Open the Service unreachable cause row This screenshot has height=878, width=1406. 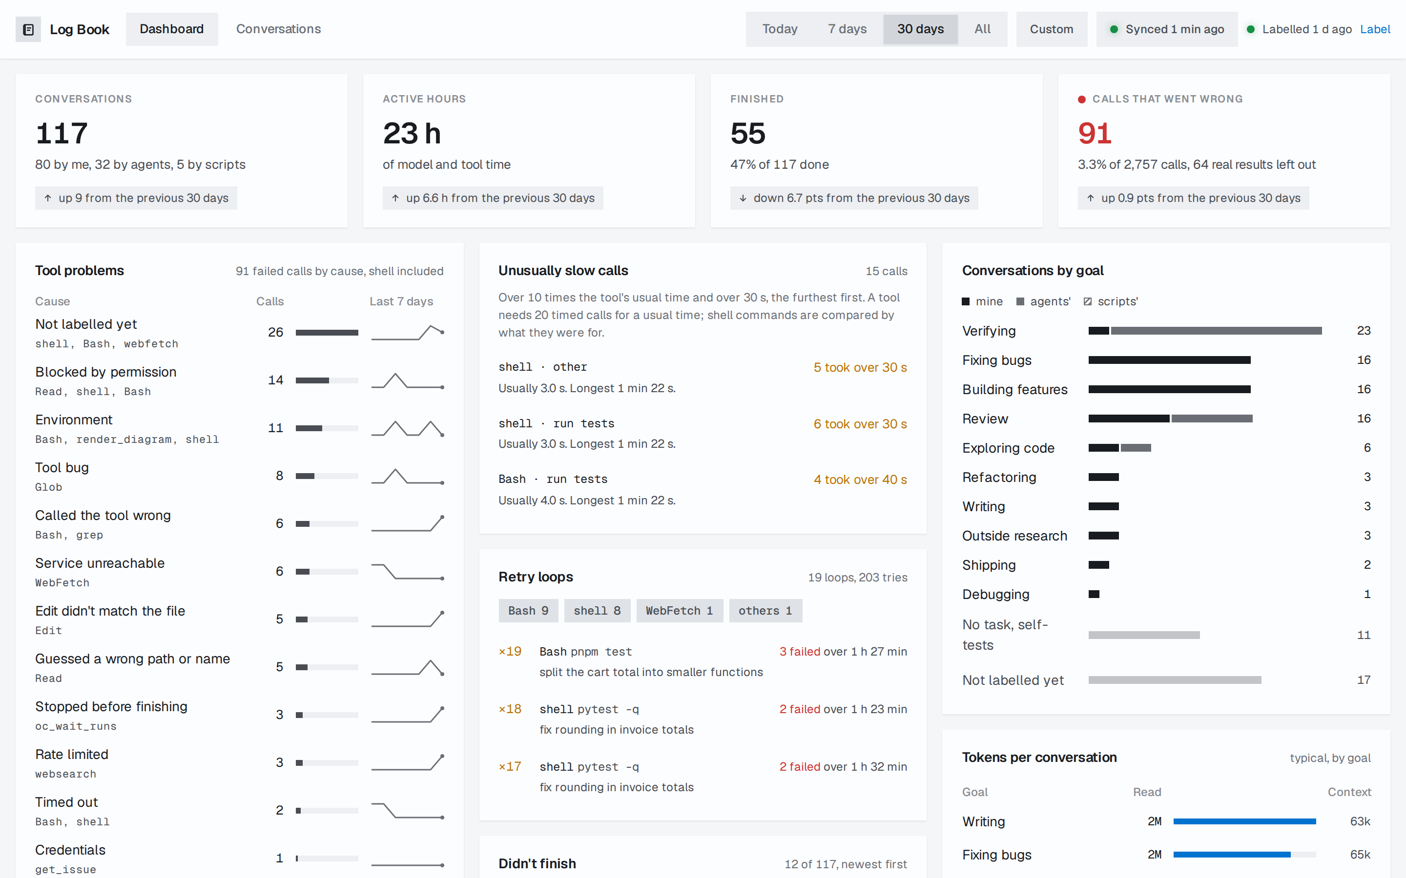239,572
